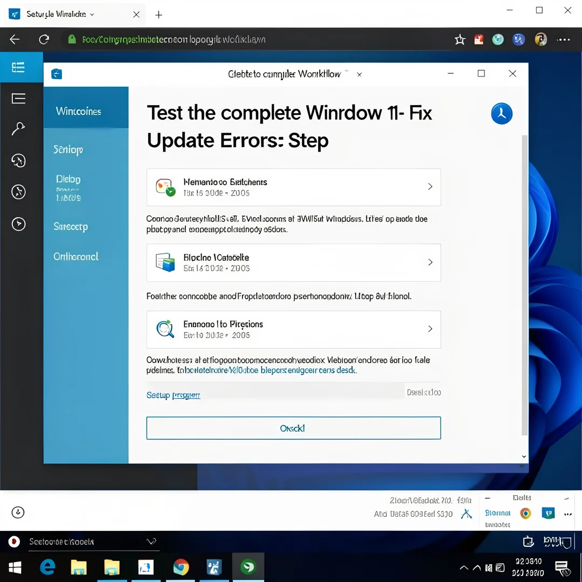Select the Sirecetp sidebar item
The image size is (582, 582).
tap(71, 226)
